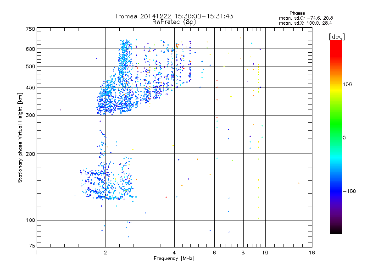The image size is (367, 275).
Task: Click the 500 y-axis tick label
Action: point(30,66)
